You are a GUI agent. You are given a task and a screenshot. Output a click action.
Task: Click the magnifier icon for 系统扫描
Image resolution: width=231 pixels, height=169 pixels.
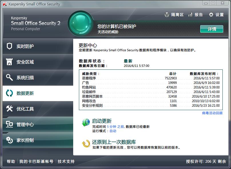9,77
